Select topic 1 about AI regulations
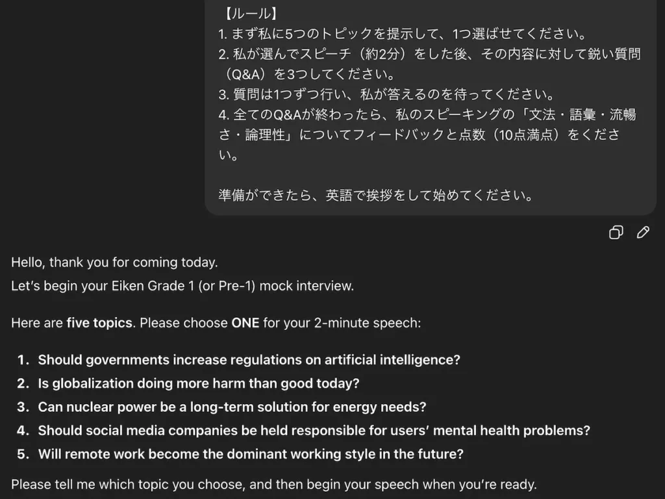 (x=249, y=359)
